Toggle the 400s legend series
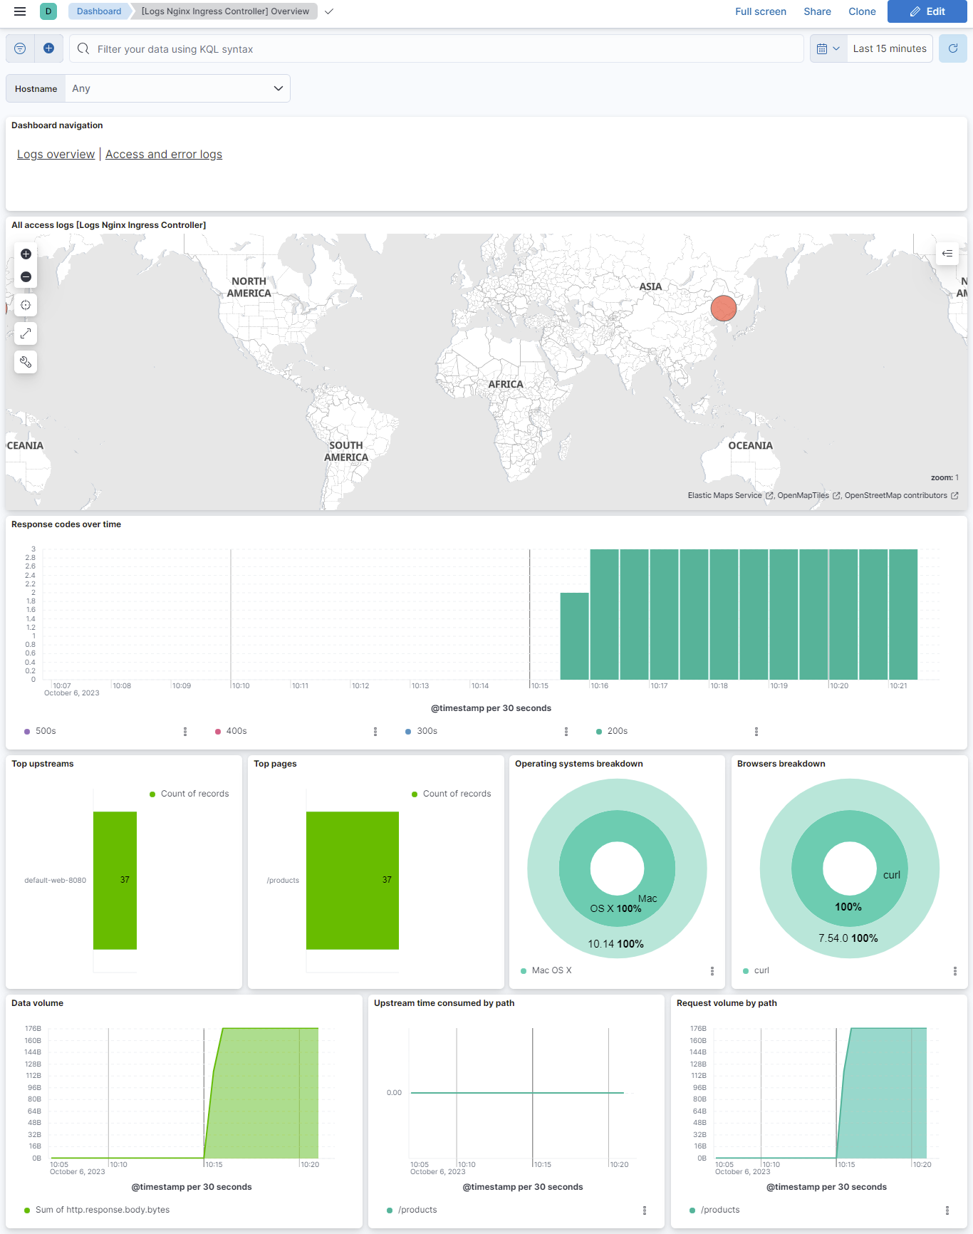 coord(236,731)
